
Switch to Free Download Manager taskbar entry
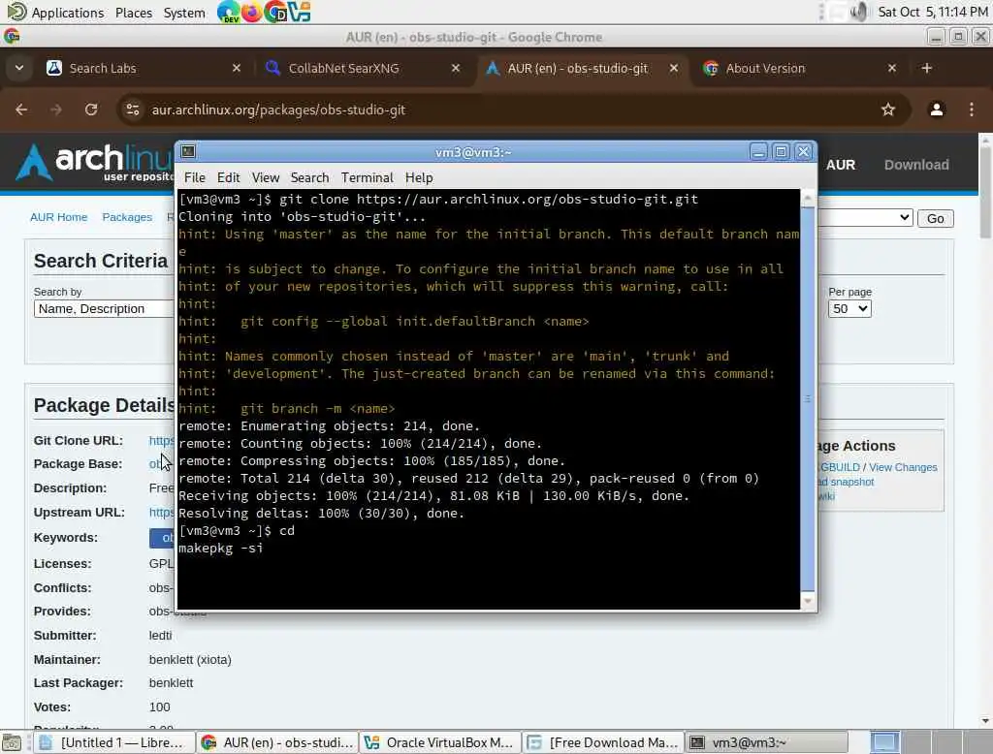[603, 742]
